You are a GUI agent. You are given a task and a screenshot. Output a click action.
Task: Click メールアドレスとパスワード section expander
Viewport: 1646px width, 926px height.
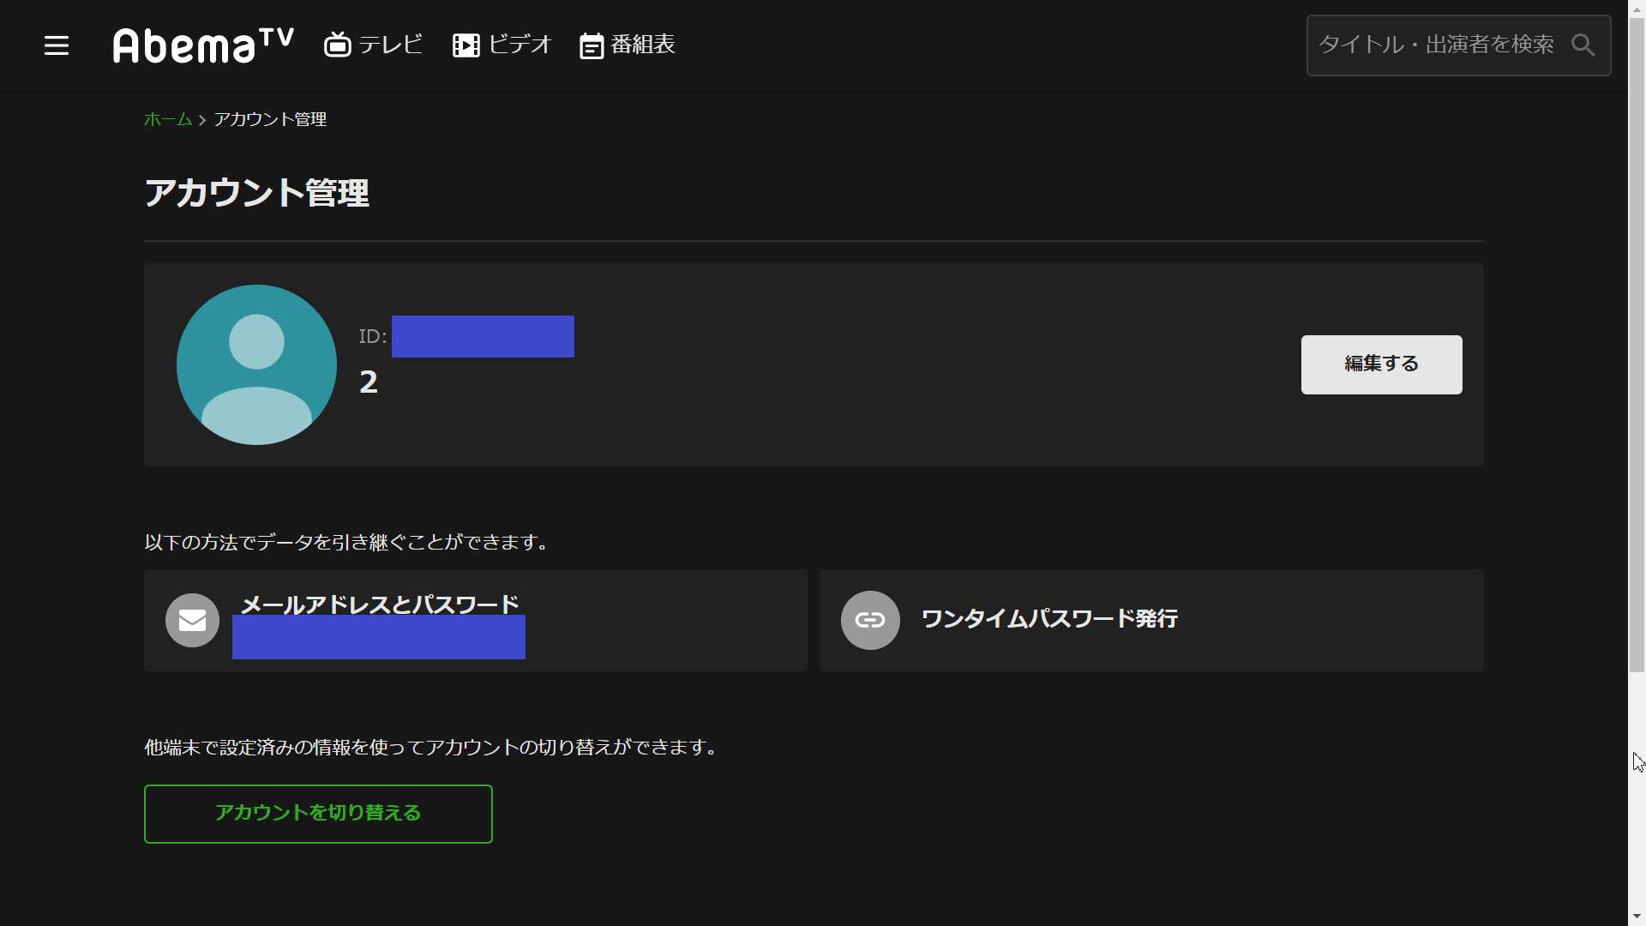(477, 620)
